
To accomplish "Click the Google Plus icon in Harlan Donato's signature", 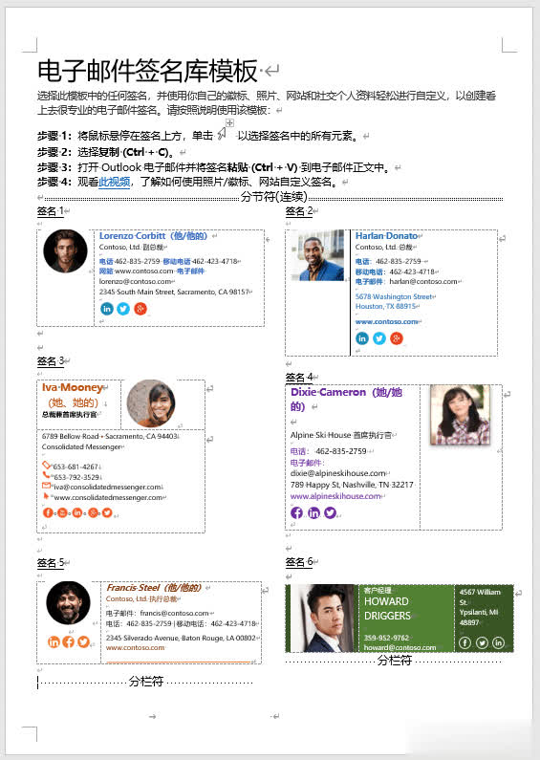I will 397,338.
